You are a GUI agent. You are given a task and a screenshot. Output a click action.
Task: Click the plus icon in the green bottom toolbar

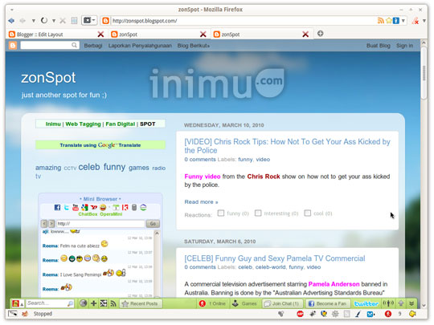93,303
